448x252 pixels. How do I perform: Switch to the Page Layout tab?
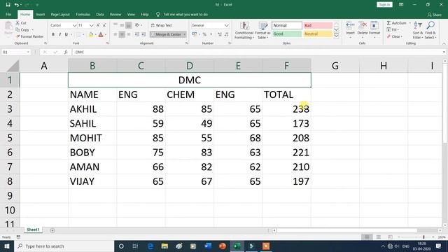coord(60,14)
